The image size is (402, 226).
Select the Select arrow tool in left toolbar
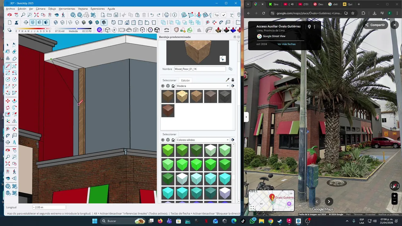point(8,45)
